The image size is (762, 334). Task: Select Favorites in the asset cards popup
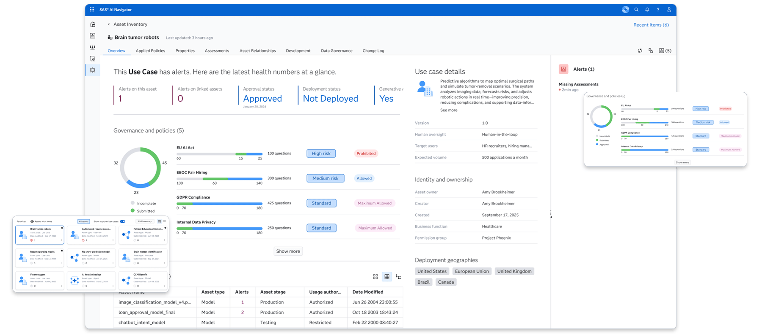(x=21, y=221)
